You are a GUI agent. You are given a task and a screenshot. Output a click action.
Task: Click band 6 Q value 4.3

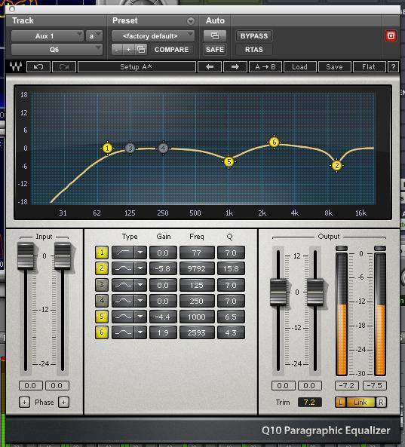point(231,332)
